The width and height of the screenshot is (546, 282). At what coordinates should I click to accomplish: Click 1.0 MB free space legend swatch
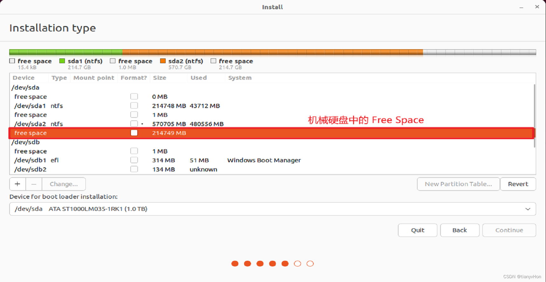pyautogui.click(x=113, y=61)
